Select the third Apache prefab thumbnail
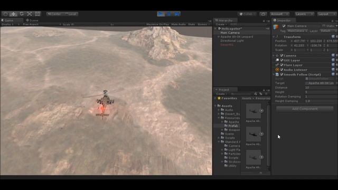Screen dimensions: 338x190 [253, 157]
